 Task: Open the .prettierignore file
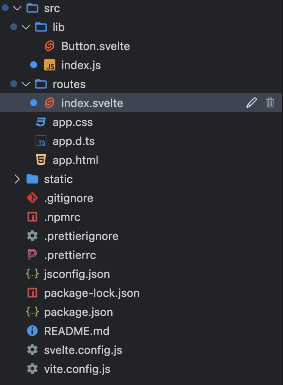tap(81, 237)
